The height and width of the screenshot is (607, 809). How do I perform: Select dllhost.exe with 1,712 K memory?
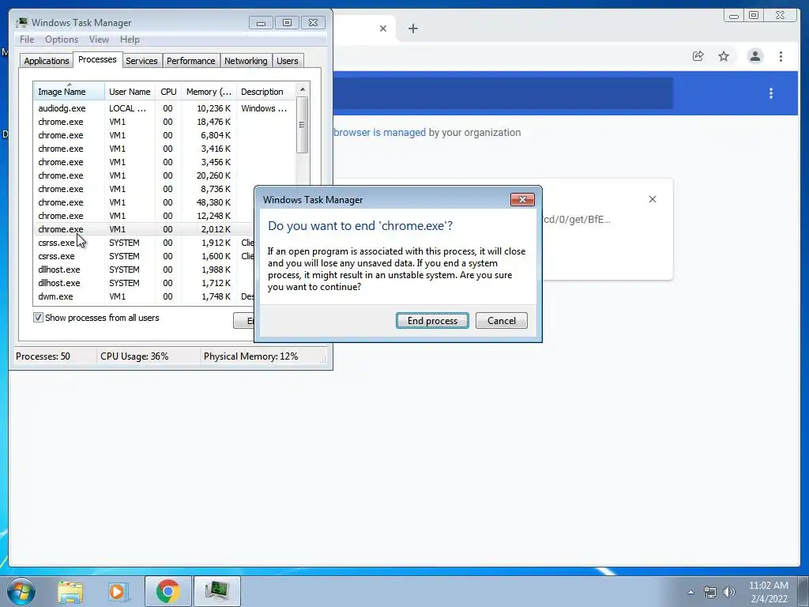pyautogui.click(x=145, y=283)
